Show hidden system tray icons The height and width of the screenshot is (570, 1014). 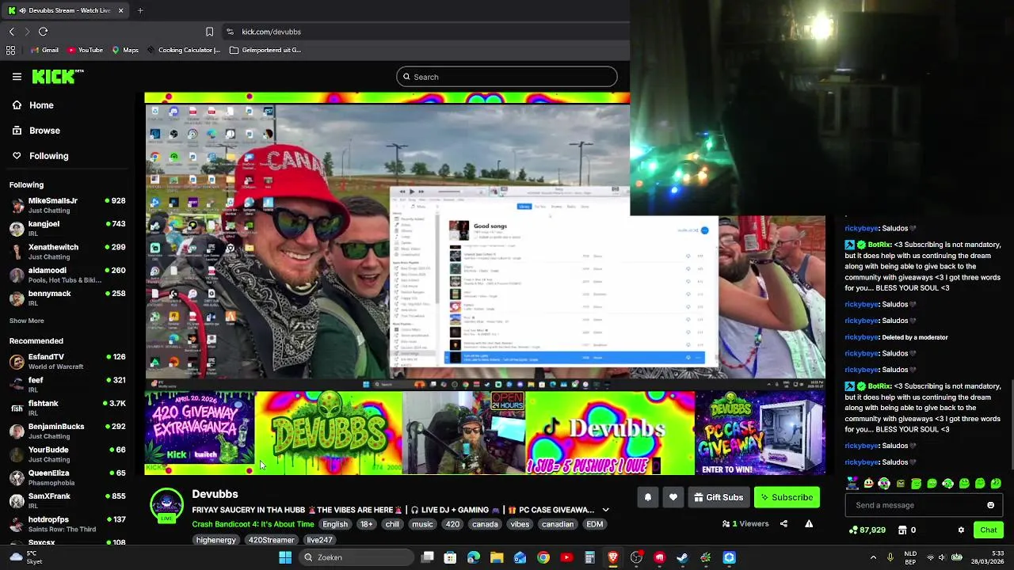873,557
